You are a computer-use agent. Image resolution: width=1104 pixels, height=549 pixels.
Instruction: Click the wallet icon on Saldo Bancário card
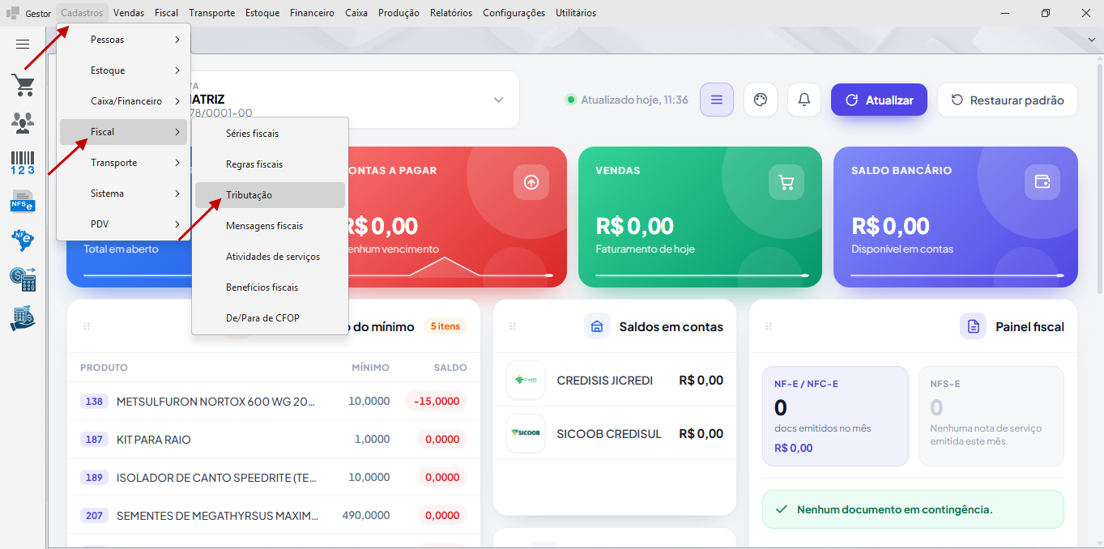(1042, 182)
